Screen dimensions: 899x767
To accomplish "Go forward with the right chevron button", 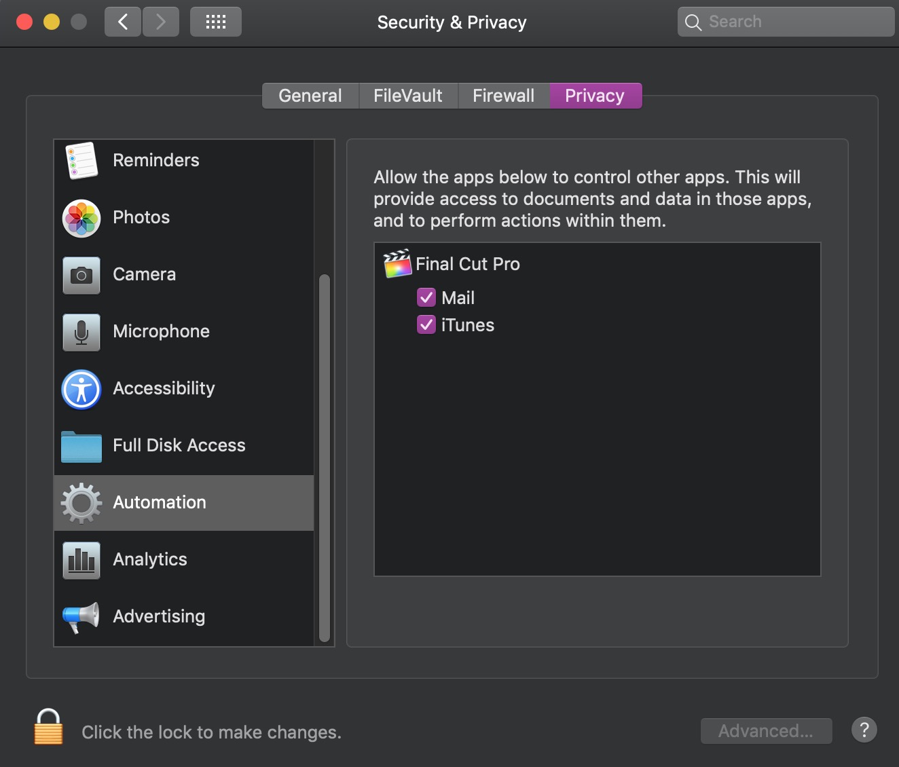I will click(x=161, y=22).
